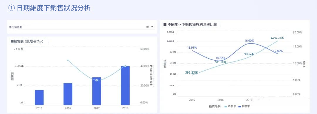Click the 2017 sales bar

[x=97, y=91]
